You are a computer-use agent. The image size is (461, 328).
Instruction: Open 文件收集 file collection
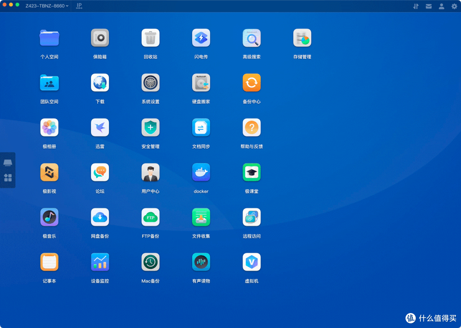coord(201,217)
